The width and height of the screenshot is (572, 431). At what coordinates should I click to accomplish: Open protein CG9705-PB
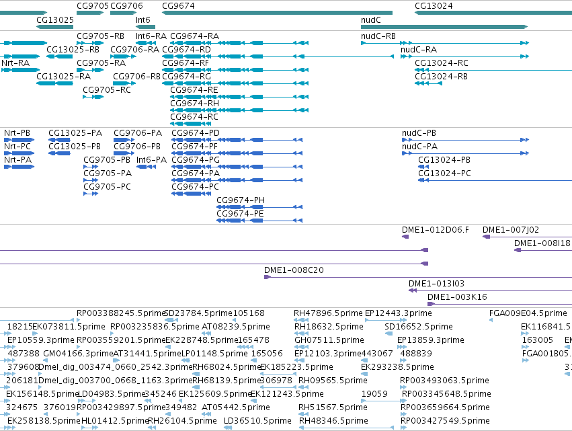107,160
